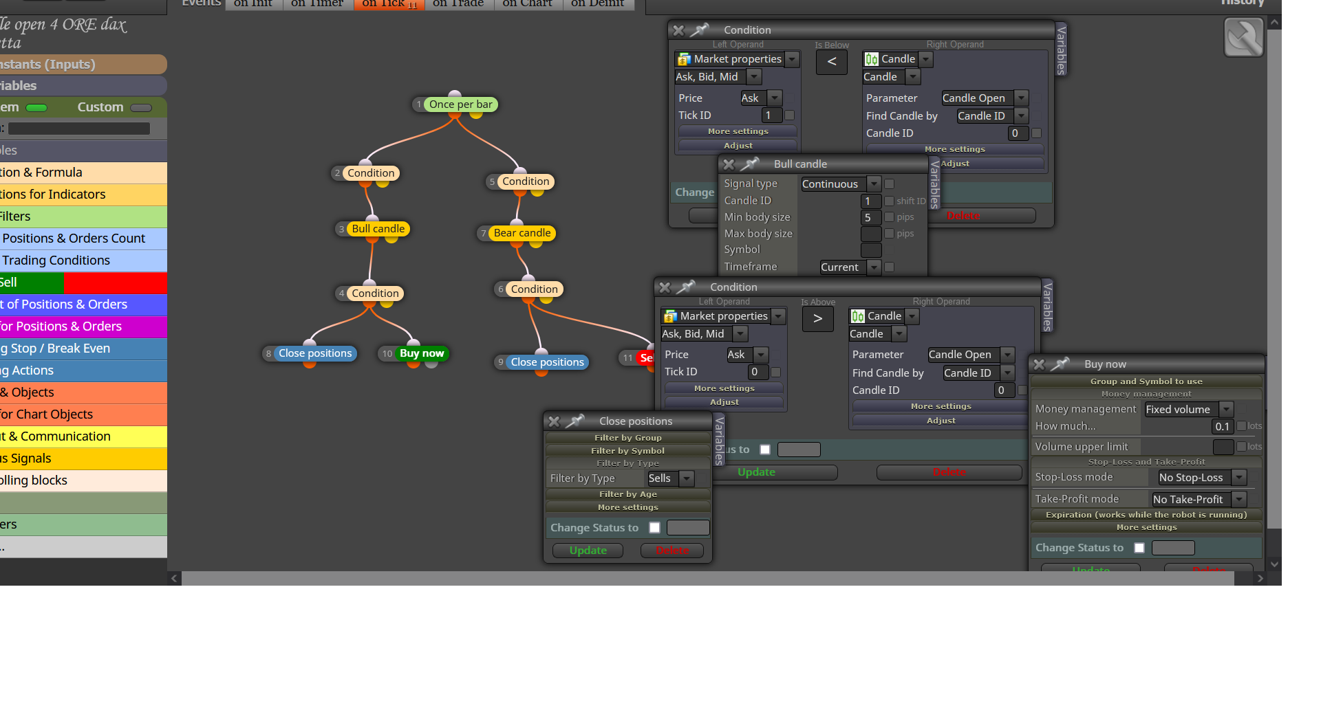This screenshot has height=708, width=1321.
Task: Open the Signal type Continuous dropdown
Action: coord(840,184)
